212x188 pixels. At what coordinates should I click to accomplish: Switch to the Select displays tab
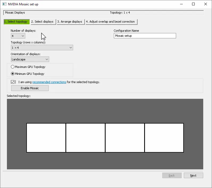[x=43, y=22]
